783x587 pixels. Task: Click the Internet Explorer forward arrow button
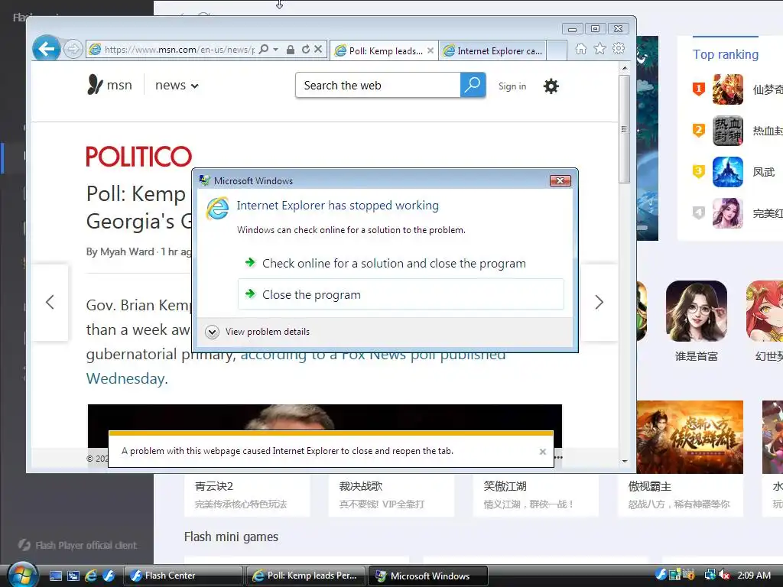click(x=73, y=49)
